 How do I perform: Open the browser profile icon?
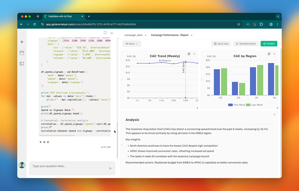pyautogui.click(x=271, y=24)
